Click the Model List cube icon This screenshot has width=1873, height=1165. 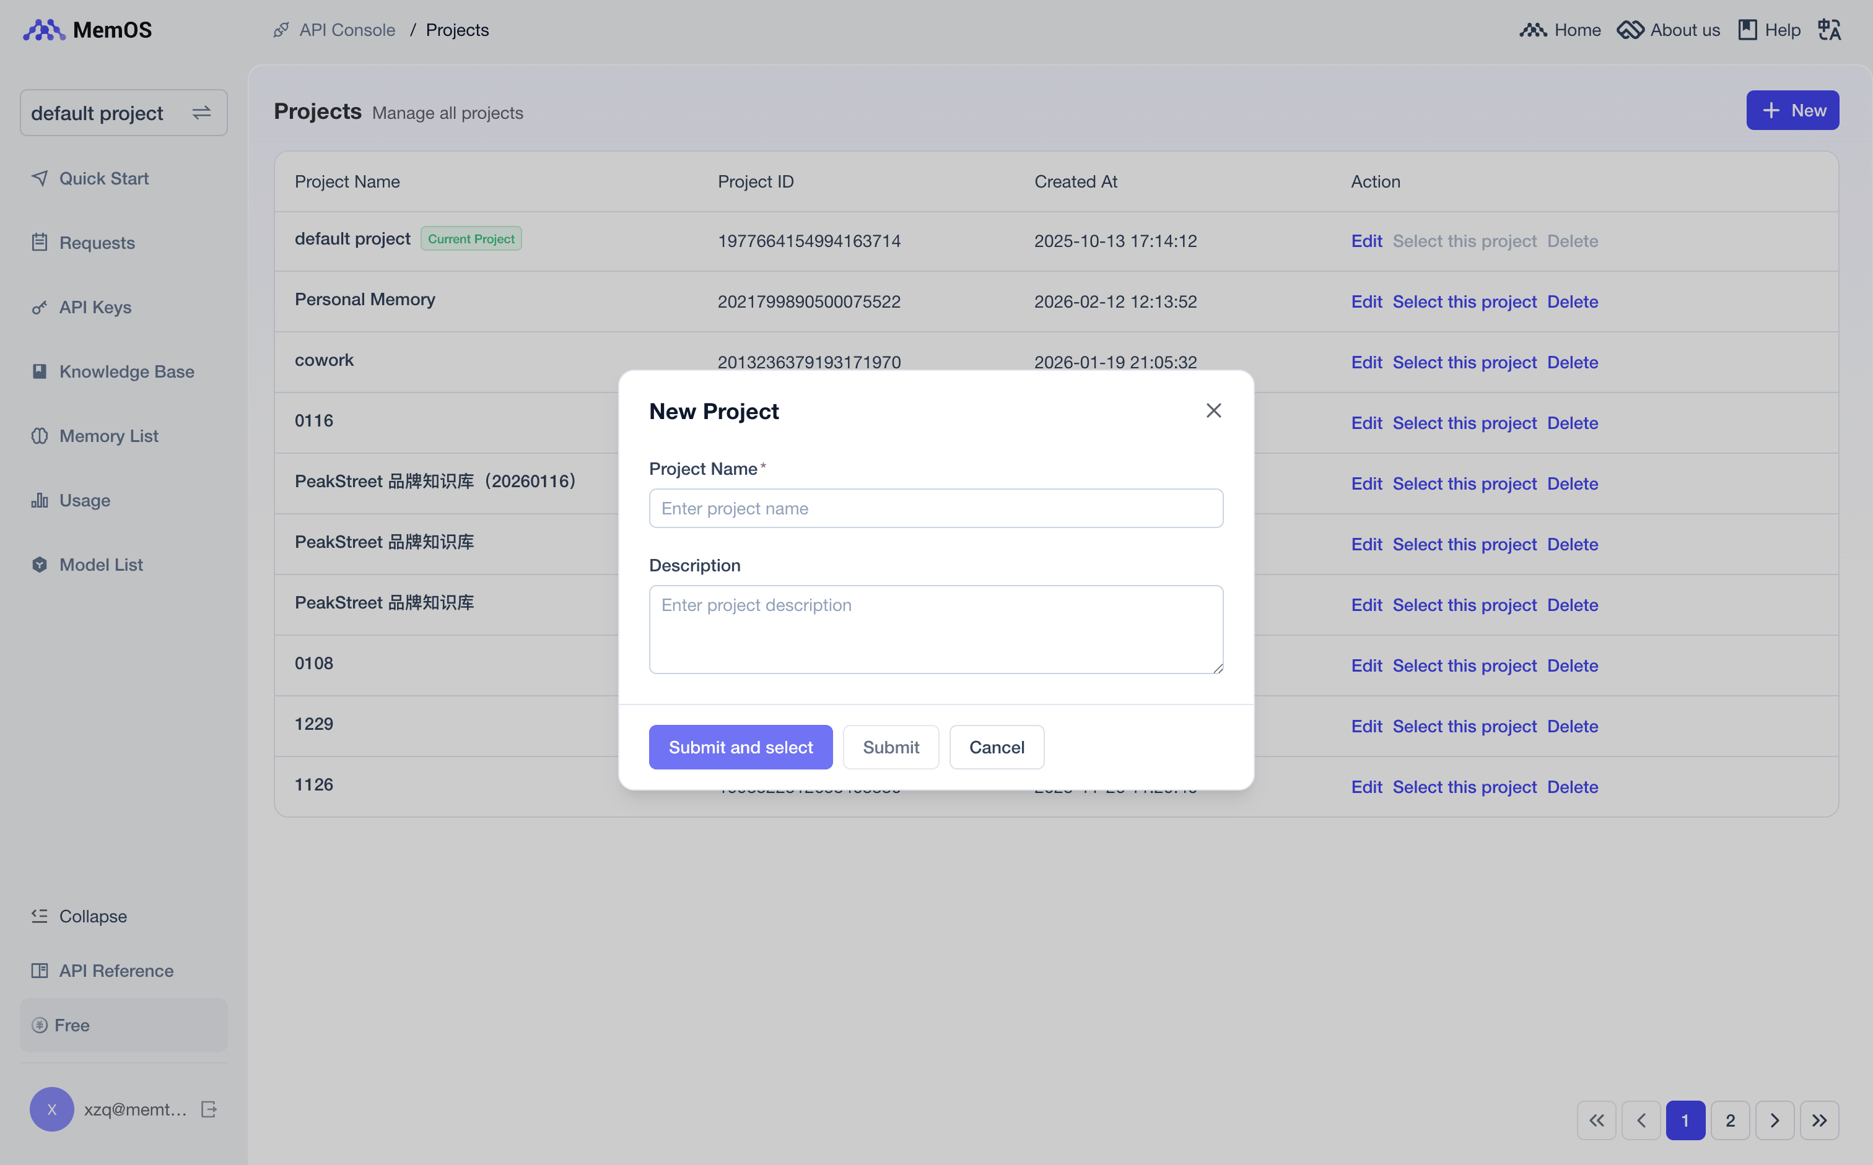point(40,565)
